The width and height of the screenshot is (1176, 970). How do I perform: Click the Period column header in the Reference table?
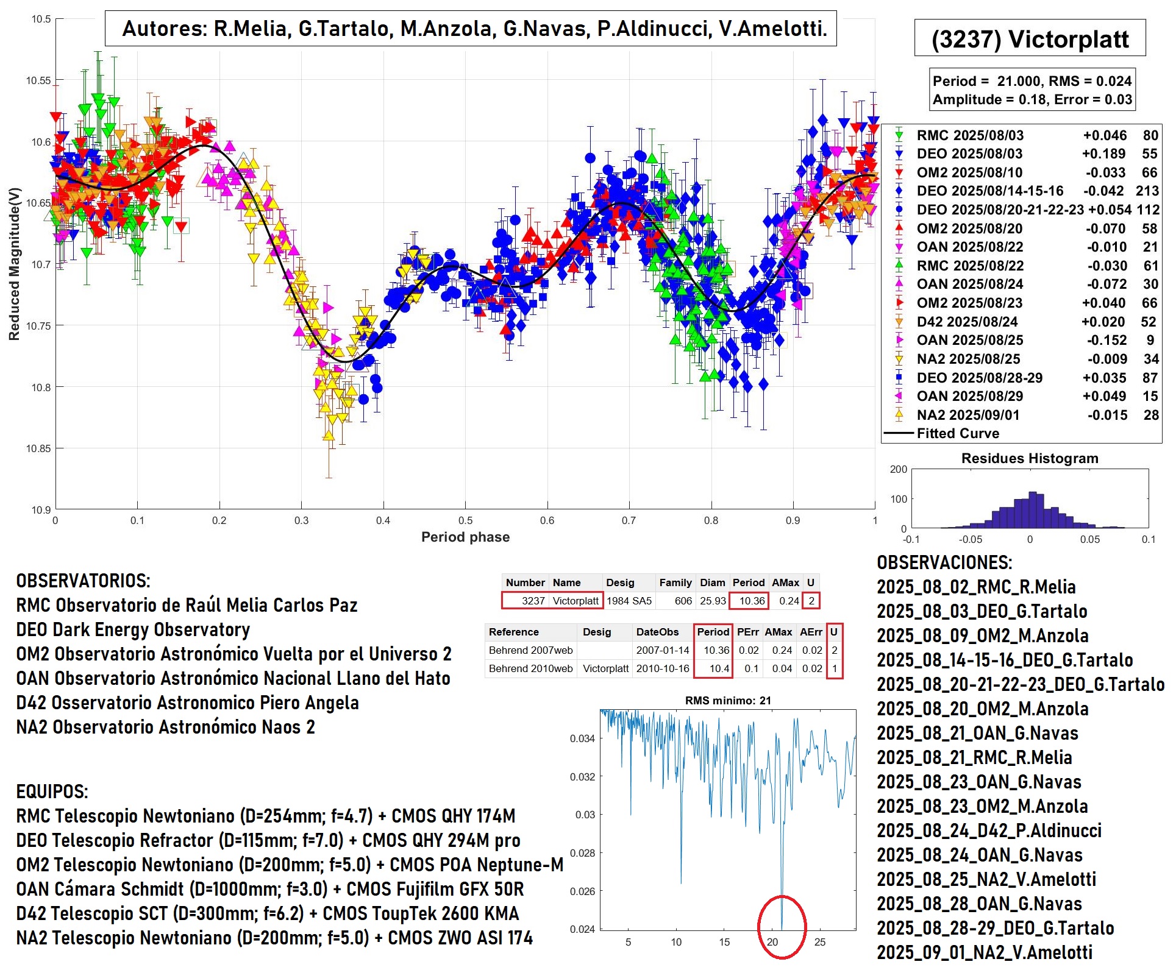point(713,632)
